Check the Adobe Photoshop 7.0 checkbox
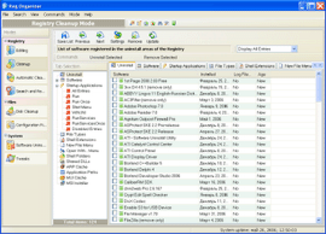The image size is (326, 234). click(115, 105)
